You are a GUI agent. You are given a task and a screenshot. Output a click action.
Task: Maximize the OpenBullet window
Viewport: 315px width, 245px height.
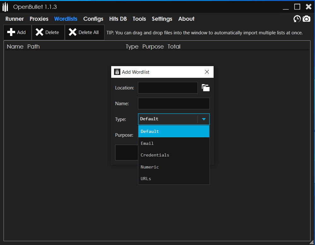point(297,7)
